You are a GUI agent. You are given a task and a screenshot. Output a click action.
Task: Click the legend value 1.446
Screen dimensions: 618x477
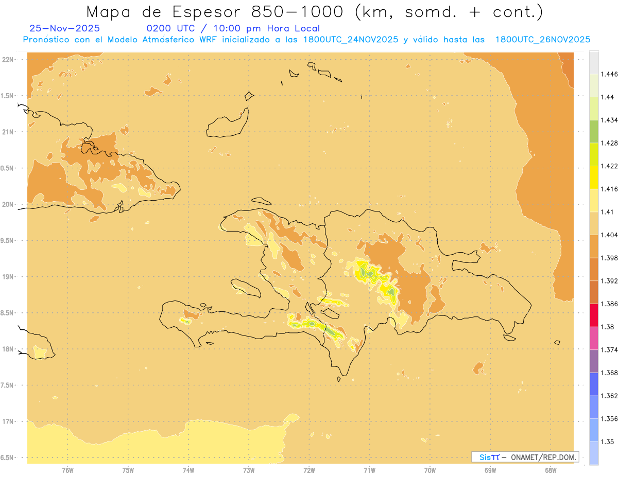click(x=609, y=74)
